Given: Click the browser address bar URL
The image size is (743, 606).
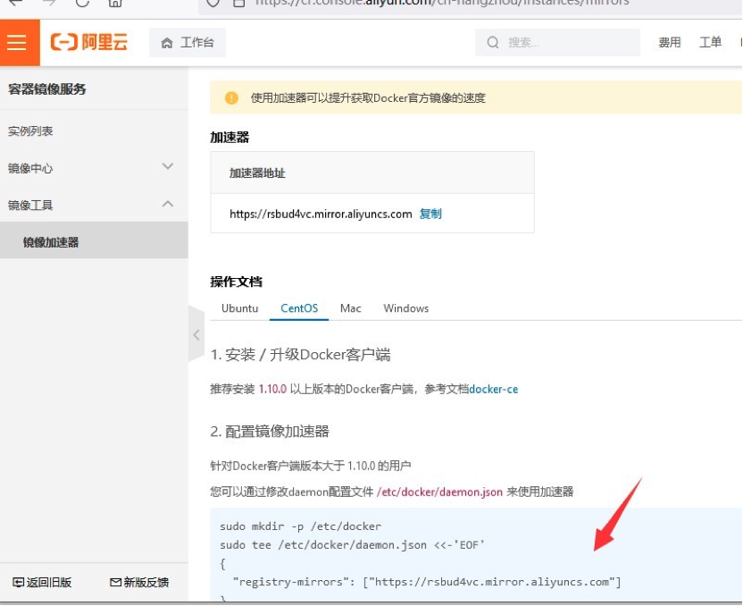Looking at the screenshot, I should [x=442, y=3].
